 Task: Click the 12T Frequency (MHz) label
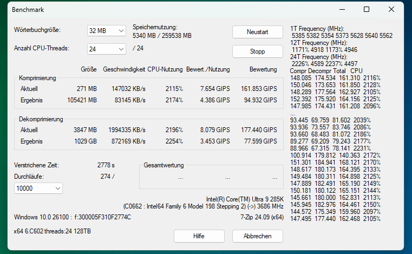pos(319,43)
